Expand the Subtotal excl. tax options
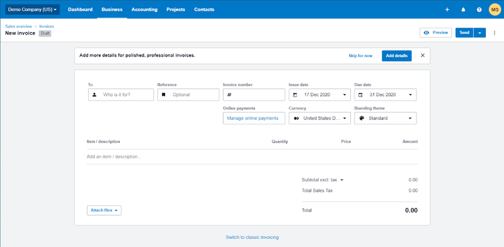The width and height of the screenshot is (504, 247). (x=342, y=180)
